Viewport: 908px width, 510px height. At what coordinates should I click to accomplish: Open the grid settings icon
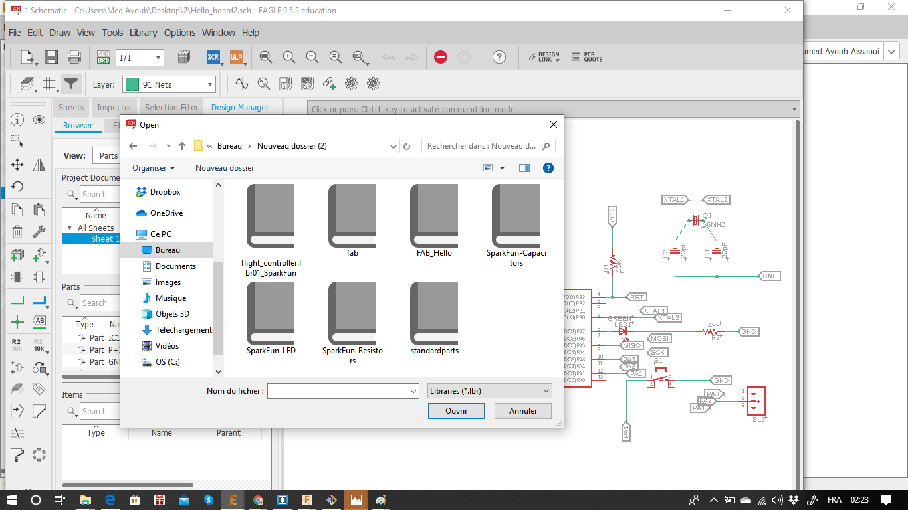pyautogui.click(x=49, y=84)
